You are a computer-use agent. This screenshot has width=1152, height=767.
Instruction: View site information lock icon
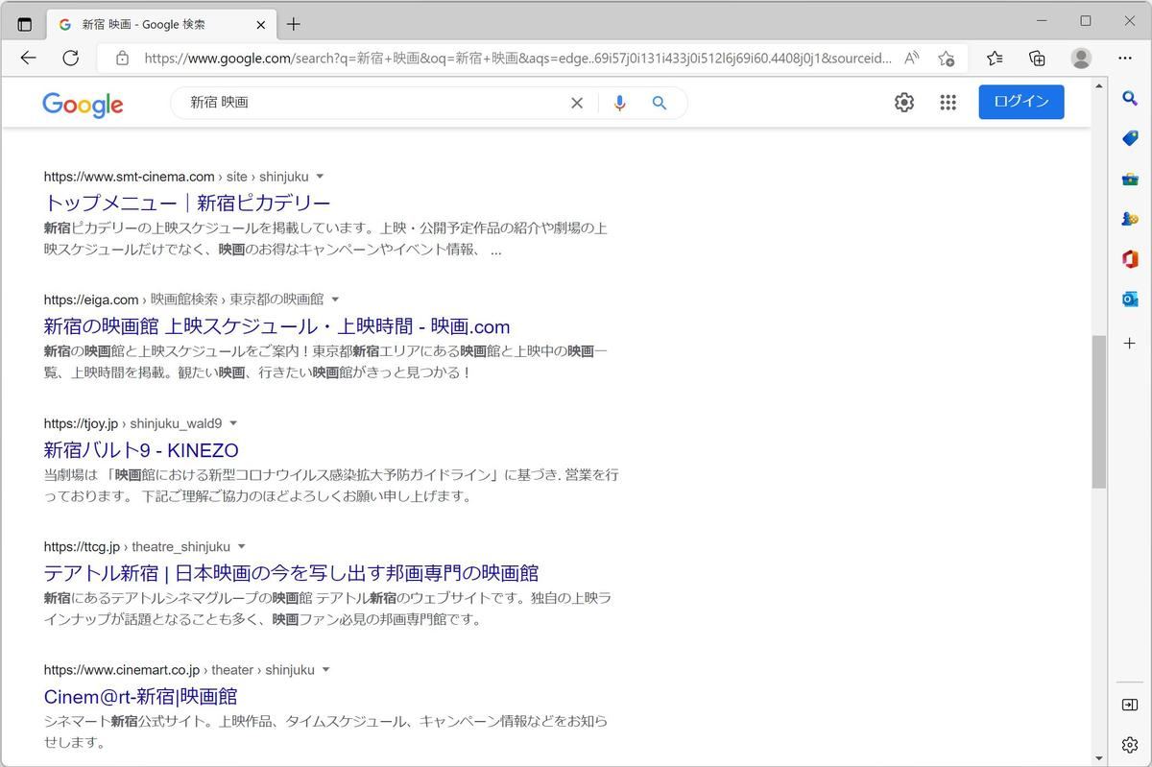[122, 59]
